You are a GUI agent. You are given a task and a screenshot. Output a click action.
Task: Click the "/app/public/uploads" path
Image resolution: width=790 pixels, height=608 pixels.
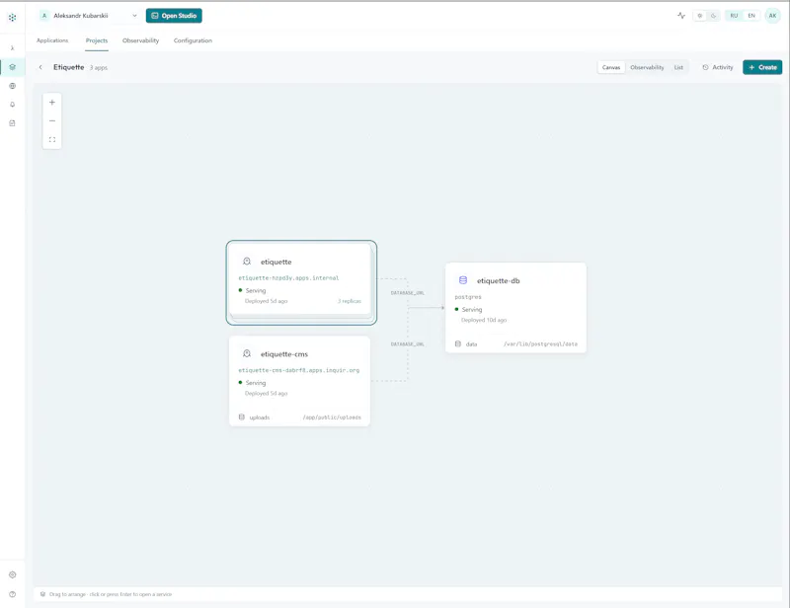332,418
